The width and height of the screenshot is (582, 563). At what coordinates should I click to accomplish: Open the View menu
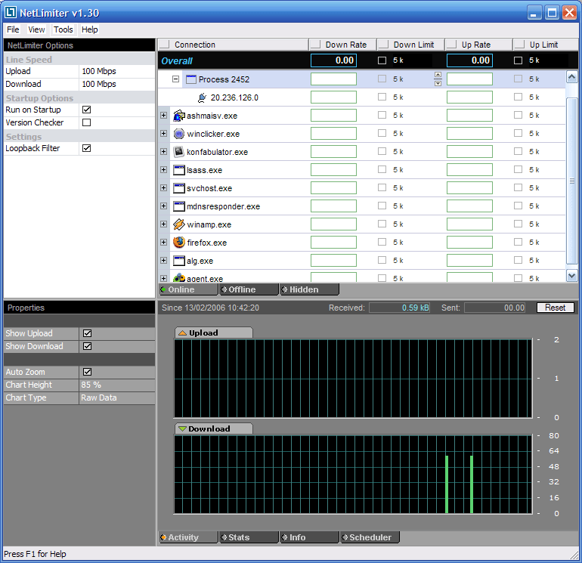coord(36,29)
